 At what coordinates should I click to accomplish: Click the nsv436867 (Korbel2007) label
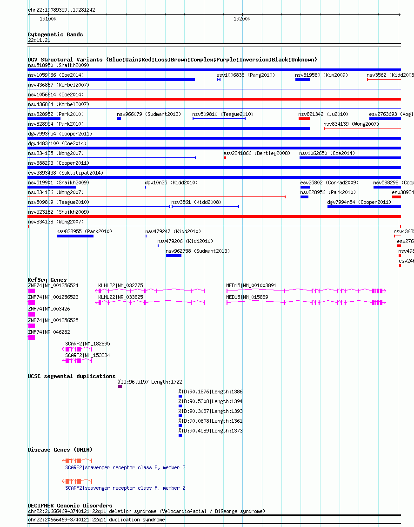pos(59,85)
